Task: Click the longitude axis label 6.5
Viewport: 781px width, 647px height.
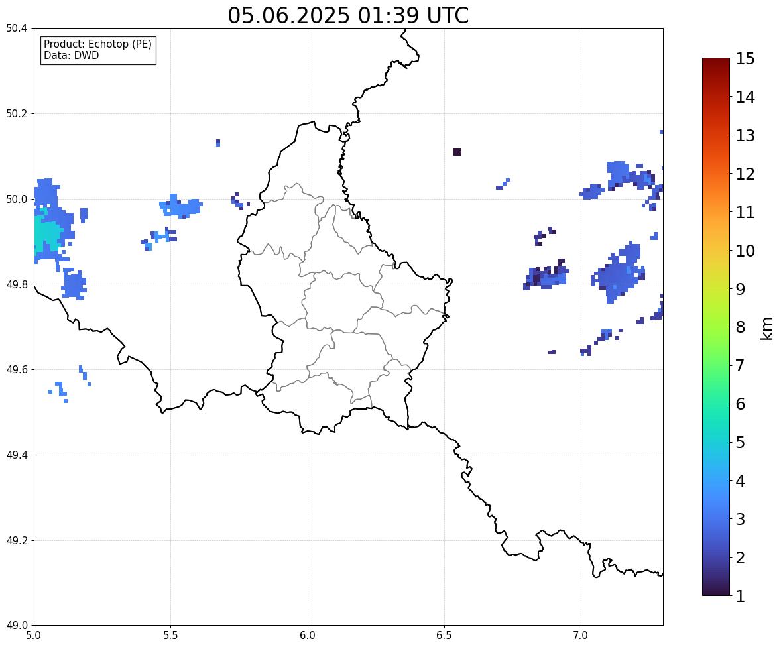Action: (444, 636)
